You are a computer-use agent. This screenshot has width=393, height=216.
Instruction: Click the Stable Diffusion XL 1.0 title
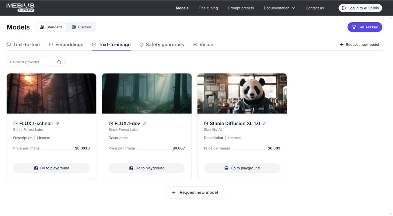235,124
